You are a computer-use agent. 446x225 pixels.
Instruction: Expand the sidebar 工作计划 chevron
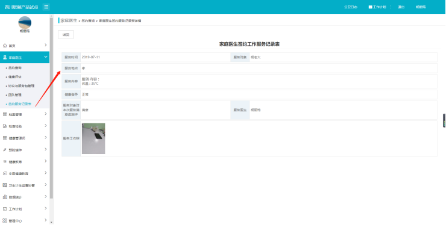46,209
